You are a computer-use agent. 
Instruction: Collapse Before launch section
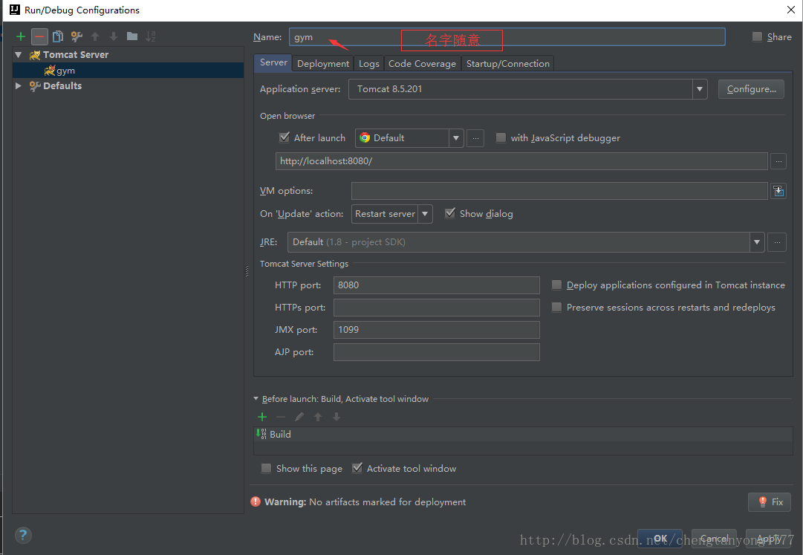tap(256, 399)
